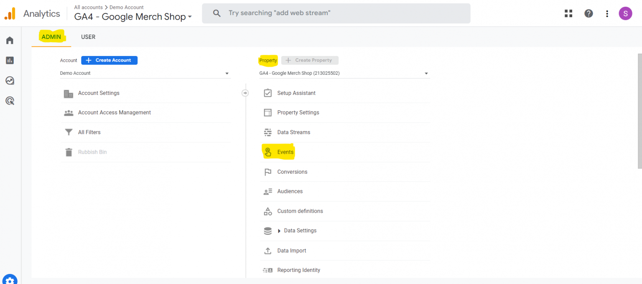Click the Create Account button
The height and width of the screenshot is (284, 642).
tap(109, 60)
